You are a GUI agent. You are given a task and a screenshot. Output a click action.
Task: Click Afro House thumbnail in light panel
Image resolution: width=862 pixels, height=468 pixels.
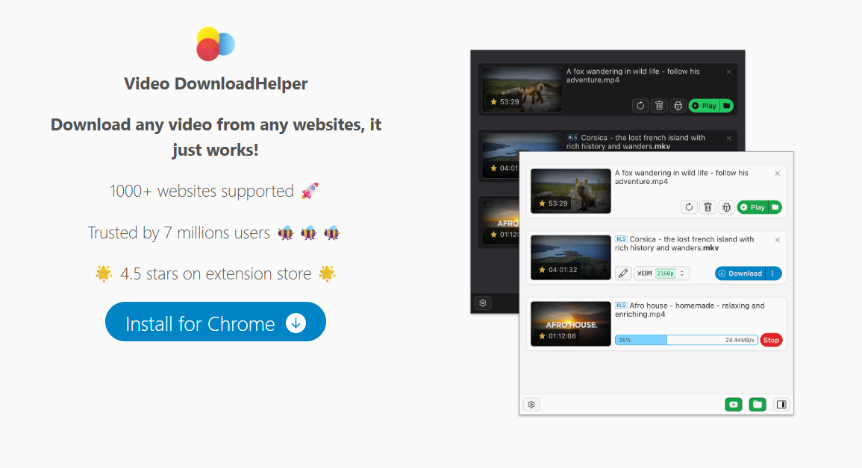[571, 323]
